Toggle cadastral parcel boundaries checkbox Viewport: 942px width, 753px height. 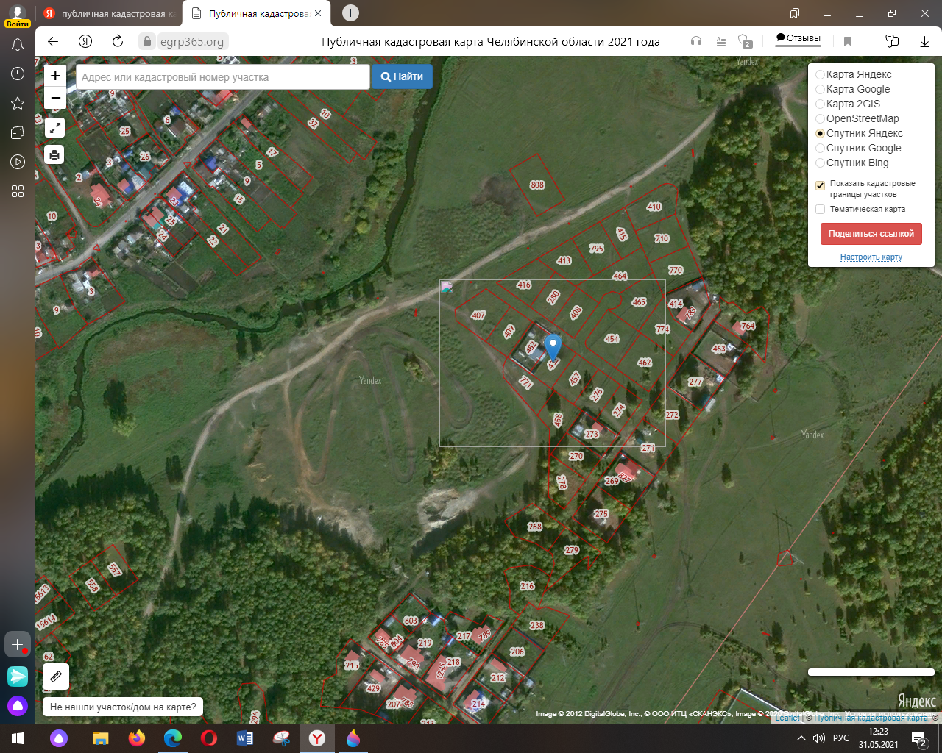pos(821,185)
